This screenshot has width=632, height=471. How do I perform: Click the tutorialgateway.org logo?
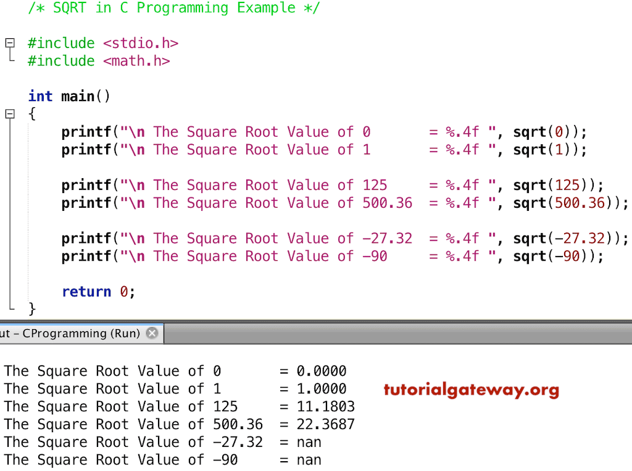(472, 390)
